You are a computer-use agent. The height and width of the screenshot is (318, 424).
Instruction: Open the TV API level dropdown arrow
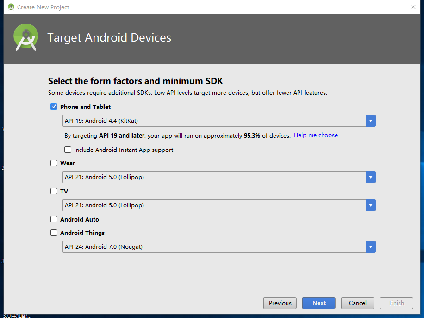tap(371, 205)
